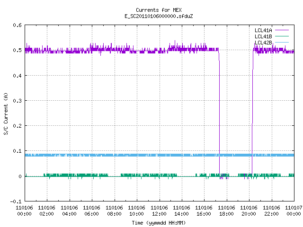Click the x-axis tick 110106 18:00
The width and height of the screenshot is (303, 227).
point(226,211)
